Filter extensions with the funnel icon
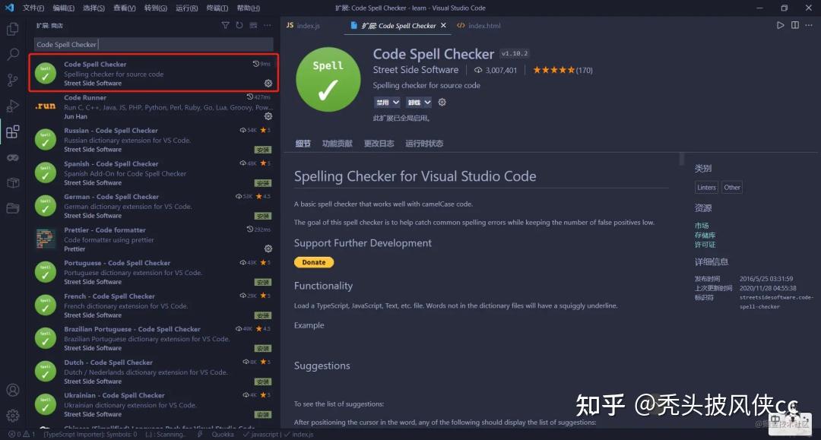This screenshot has height=440, width=821. (225, 25)
